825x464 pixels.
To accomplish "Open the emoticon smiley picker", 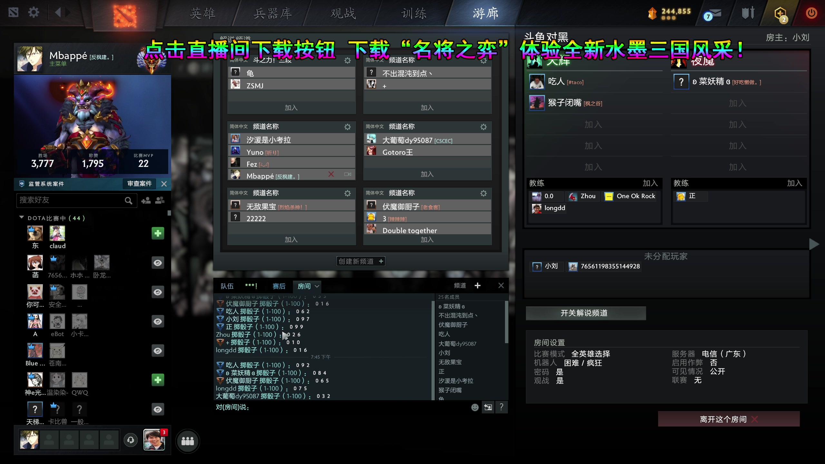I will click(x=475, y=408).
